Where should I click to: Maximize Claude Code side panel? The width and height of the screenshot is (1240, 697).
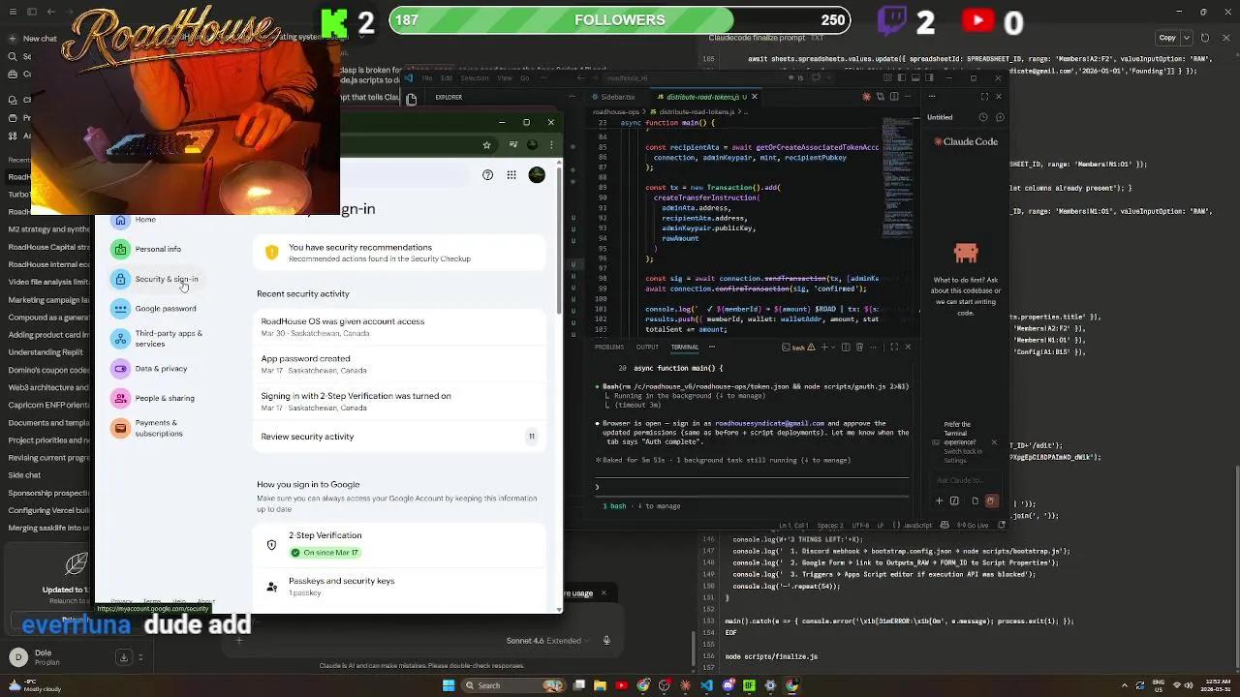click(x=985, y=97)
